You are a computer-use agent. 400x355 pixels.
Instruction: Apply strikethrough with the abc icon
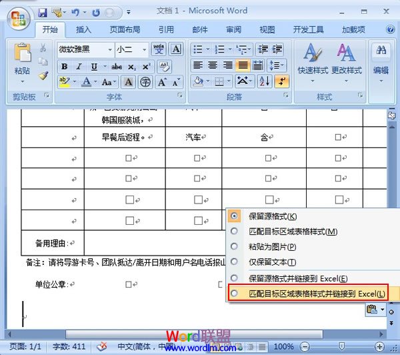point(117,67)
